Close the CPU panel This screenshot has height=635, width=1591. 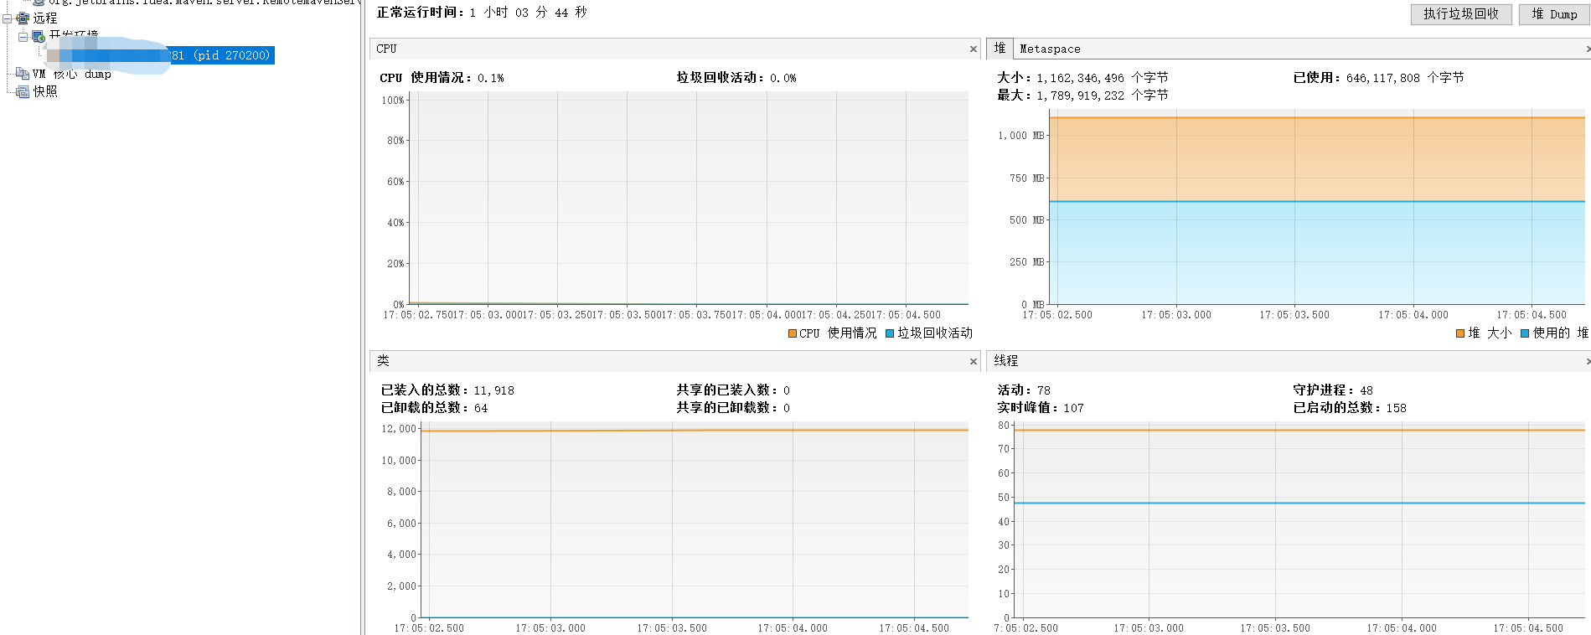(973, 49)
